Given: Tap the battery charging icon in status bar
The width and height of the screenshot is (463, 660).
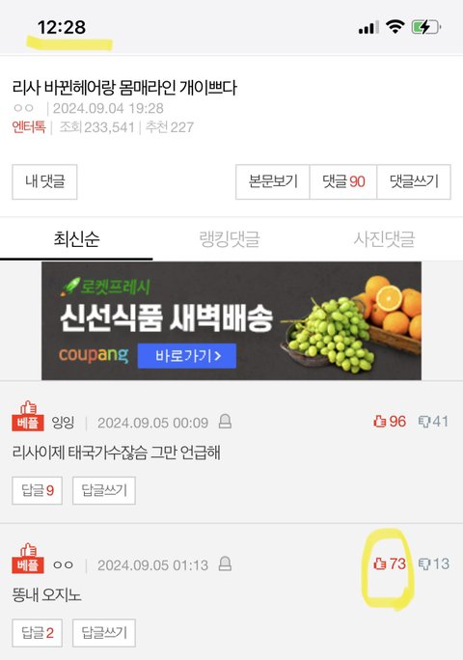Looking at the screenshot, I should click(425, 27).
